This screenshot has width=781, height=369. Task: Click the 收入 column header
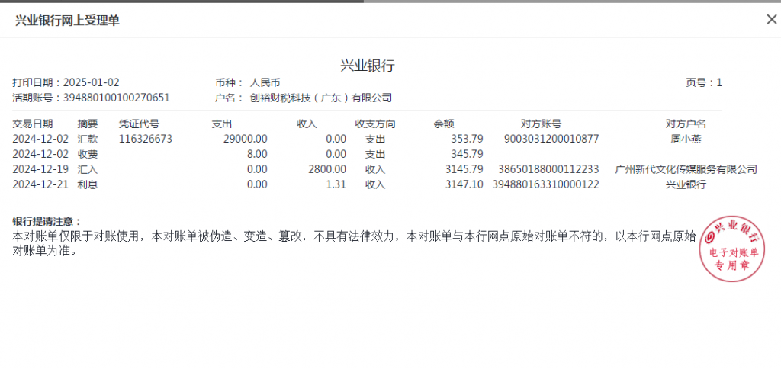point(307,124)
